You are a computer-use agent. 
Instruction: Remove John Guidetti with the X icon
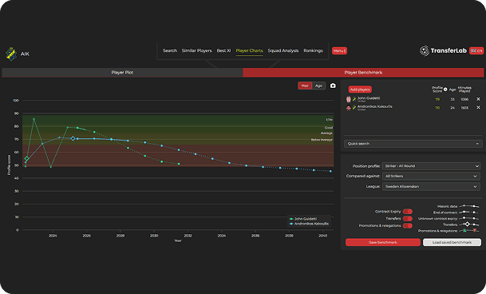478,99
